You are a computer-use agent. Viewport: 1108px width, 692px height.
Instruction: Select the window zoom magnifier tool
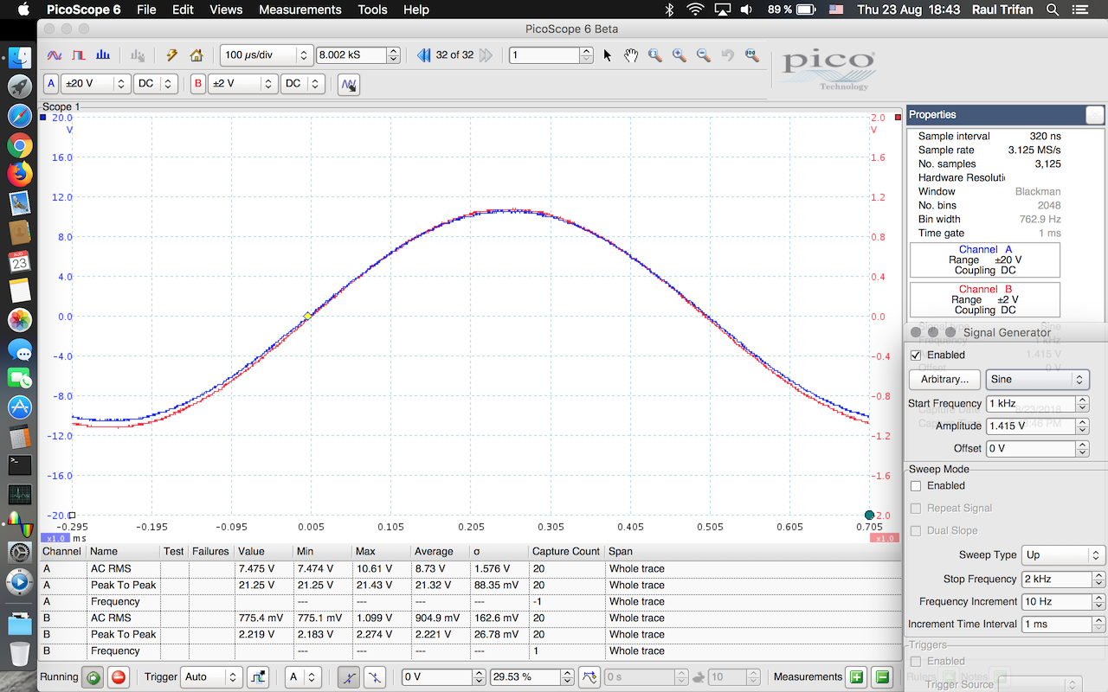click(x=655, y=55)
